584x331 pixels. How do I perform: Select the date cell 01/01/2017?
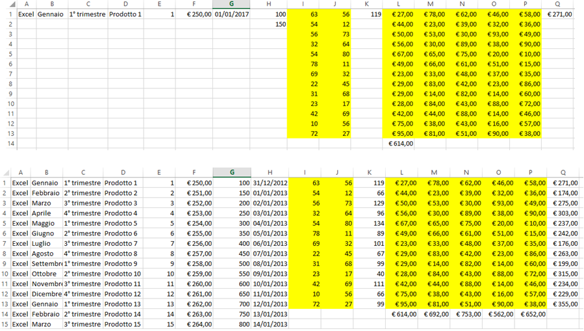pos(231,14)
